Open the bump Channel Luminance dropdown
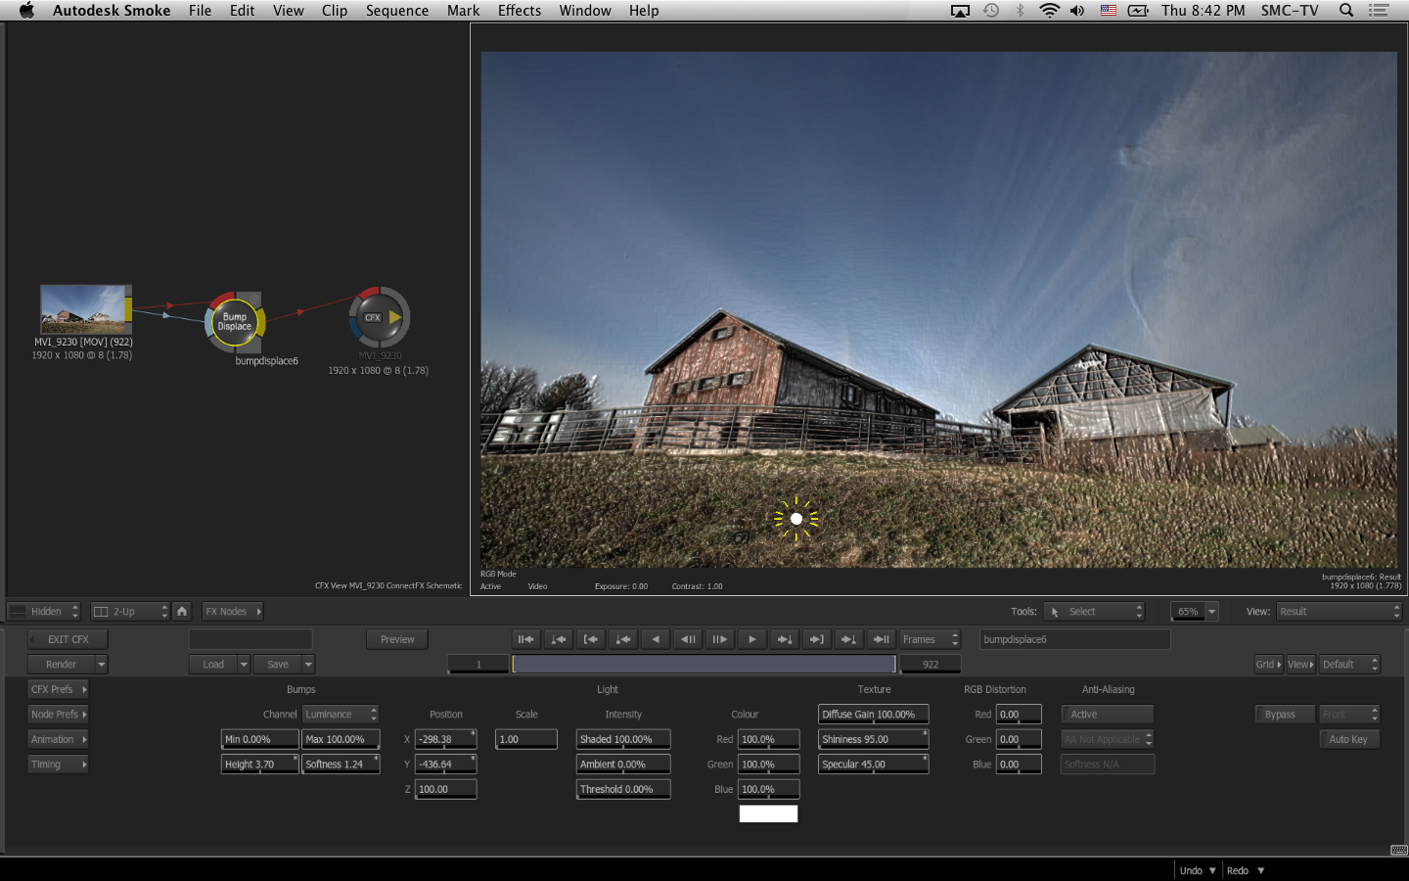 tap(340, 715)
